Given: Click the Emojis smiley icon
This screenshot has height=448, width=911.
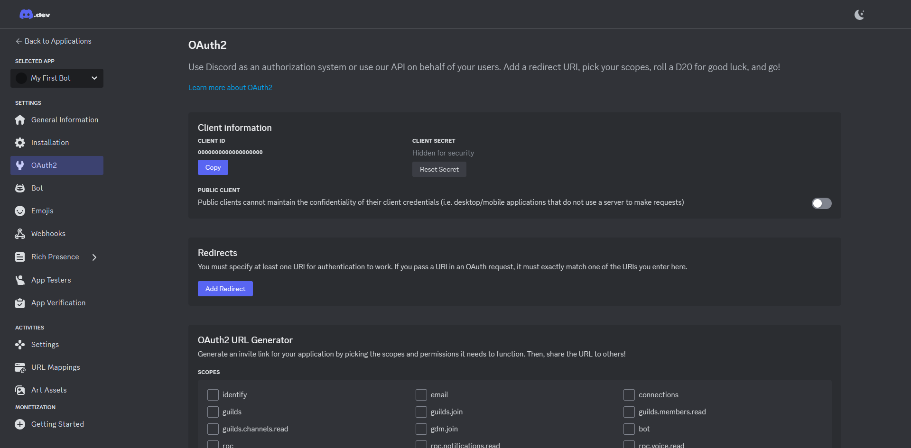Looking at the screenshot, I should 20,211.
